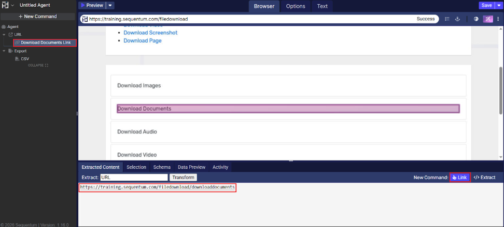Switch to the Options tab
This screenshot has height=227, width=504.
click(296, 6)
